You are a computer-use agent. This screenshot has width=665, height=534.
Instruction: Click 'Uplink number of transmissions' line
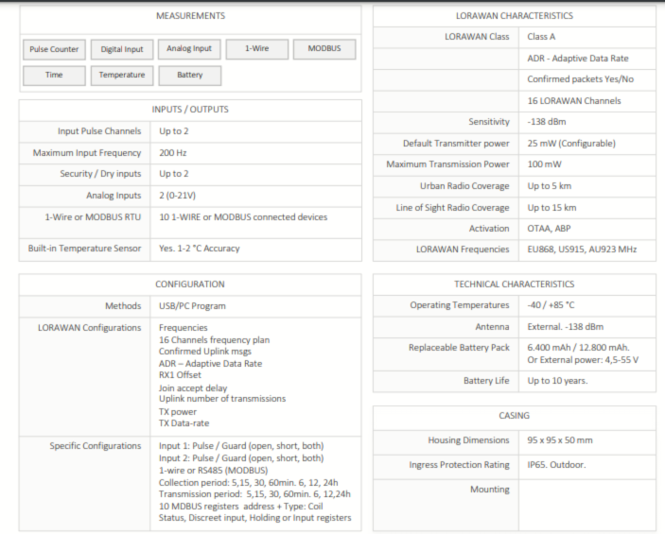tap(222, 399)
